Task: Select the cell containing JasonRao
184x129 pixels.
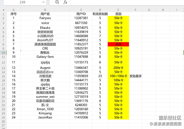Action: (x=45, y=117)
